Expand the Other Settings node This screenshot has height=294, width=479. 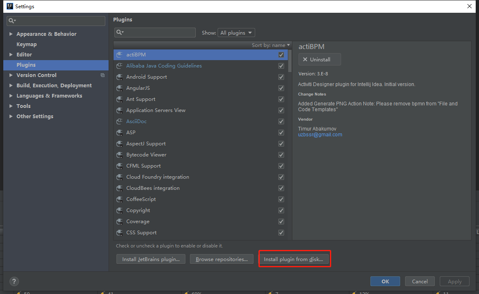click(x=11, y=116)
